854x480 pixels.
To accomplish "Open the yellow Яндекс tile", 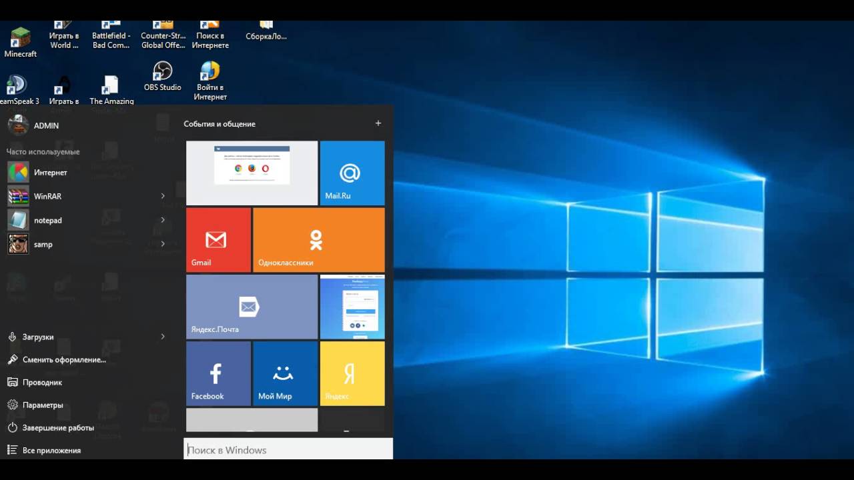I will [352, 373].
